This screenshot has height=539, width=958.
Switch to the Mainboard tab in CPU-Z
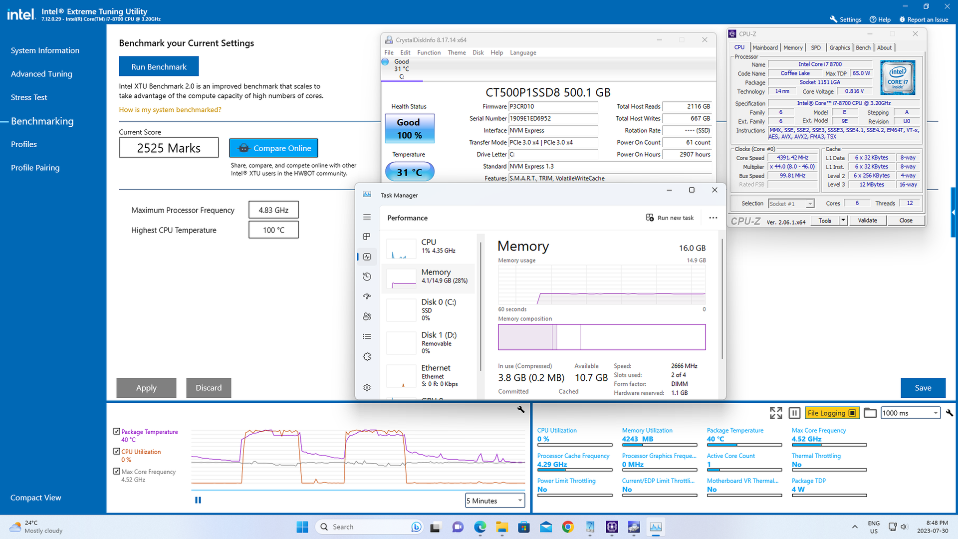click(765, 48)
